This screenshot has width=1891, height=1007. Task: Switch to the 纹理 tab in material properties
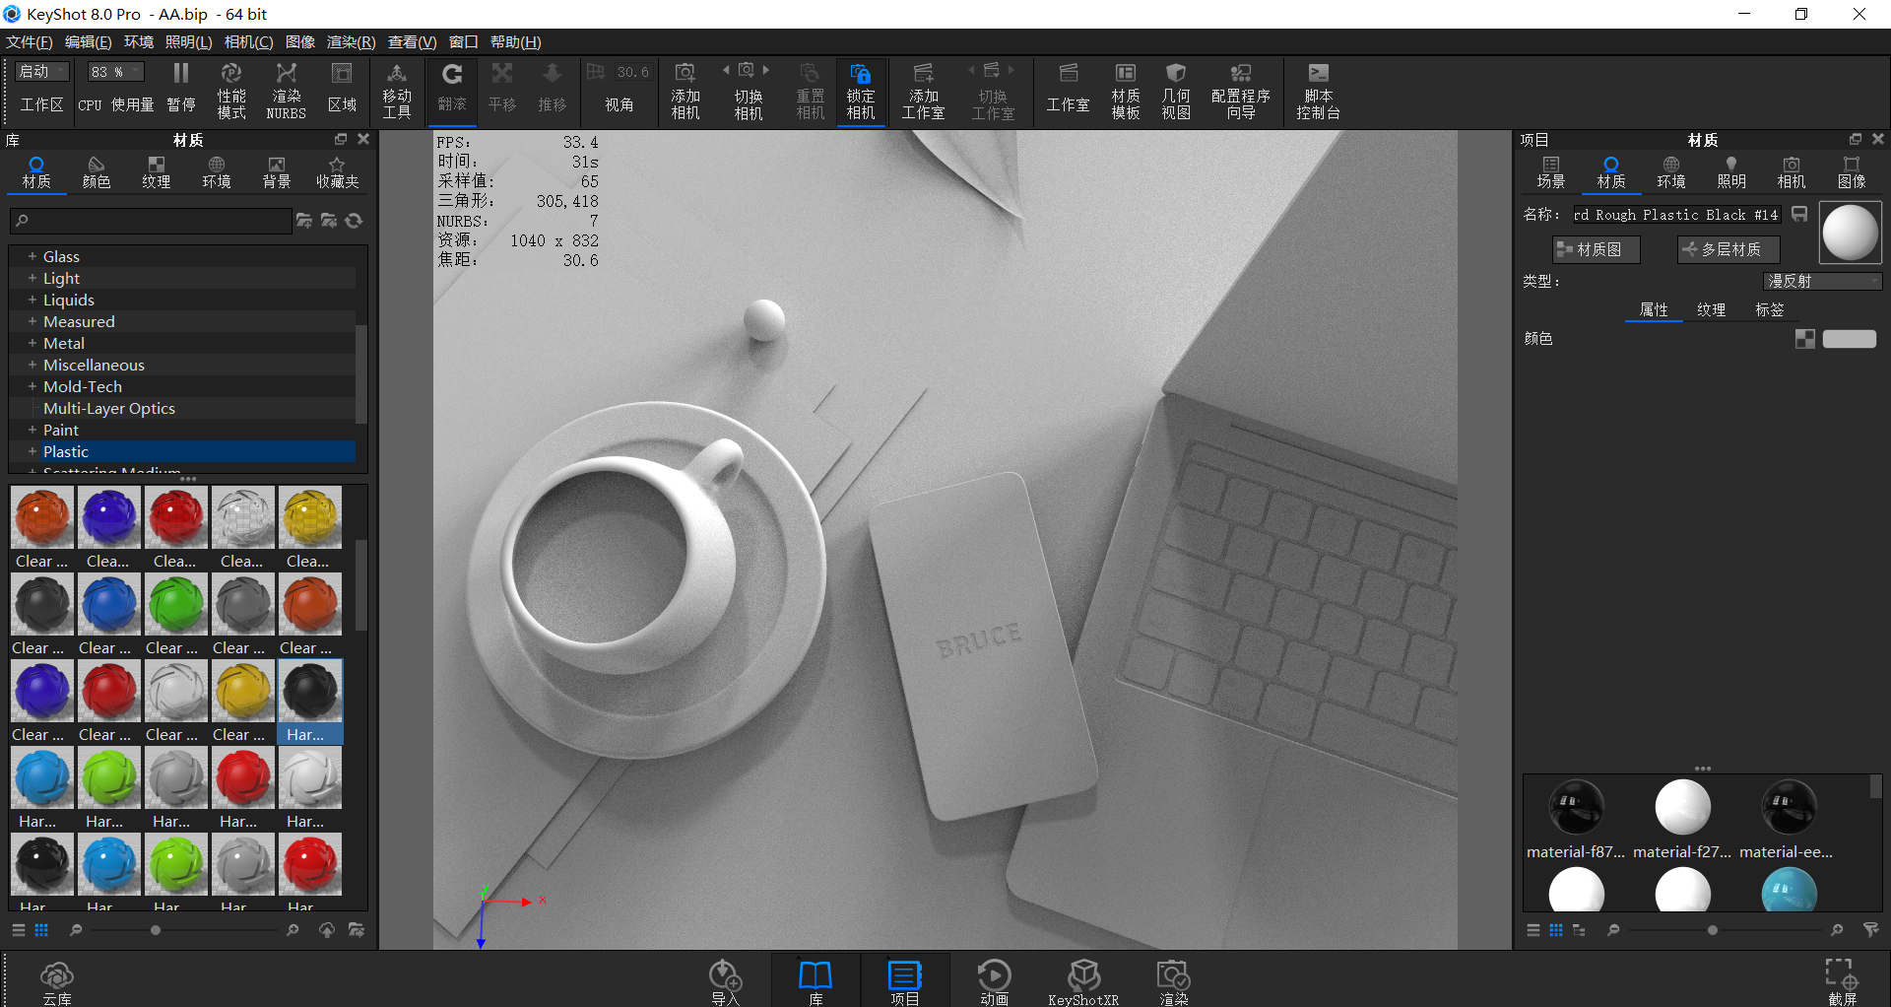tap(1711, 309)
